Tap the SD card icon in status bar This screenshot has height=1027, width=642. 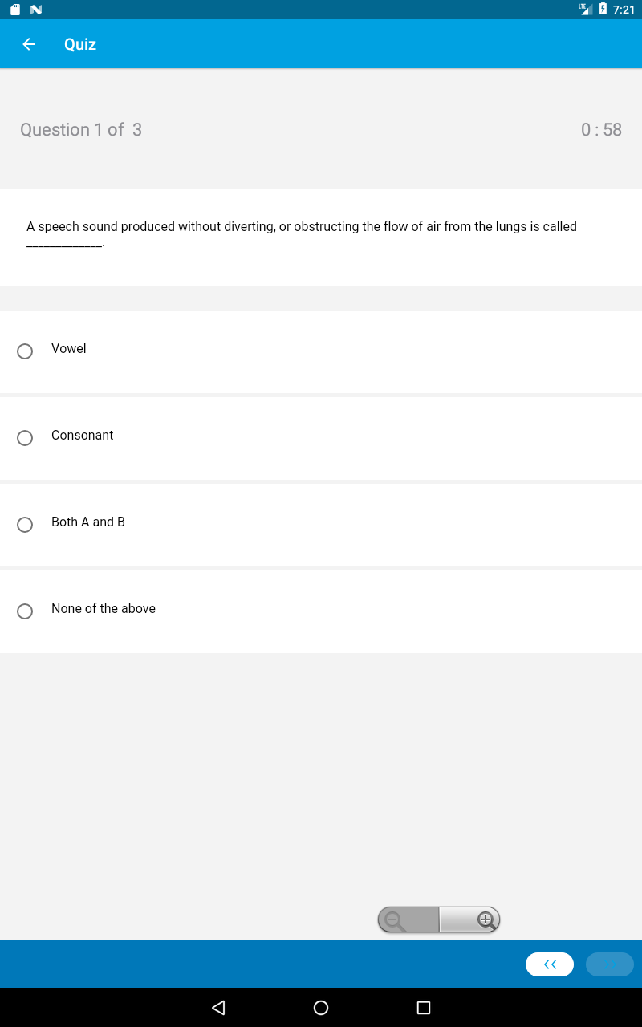(x=15, y=10)
